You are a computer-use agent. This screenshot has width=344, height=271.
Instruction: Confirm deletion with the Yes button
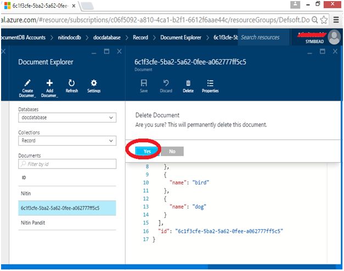click(x=147, y=151)
